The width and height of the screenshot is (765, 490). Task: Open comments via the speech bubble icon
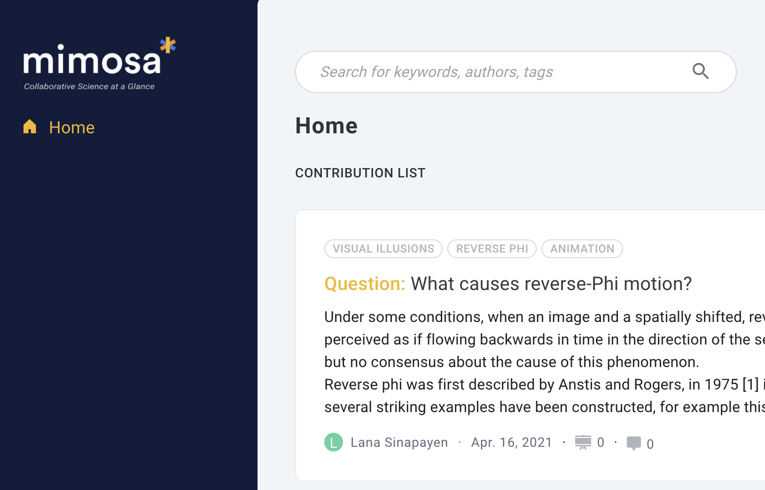634,443
